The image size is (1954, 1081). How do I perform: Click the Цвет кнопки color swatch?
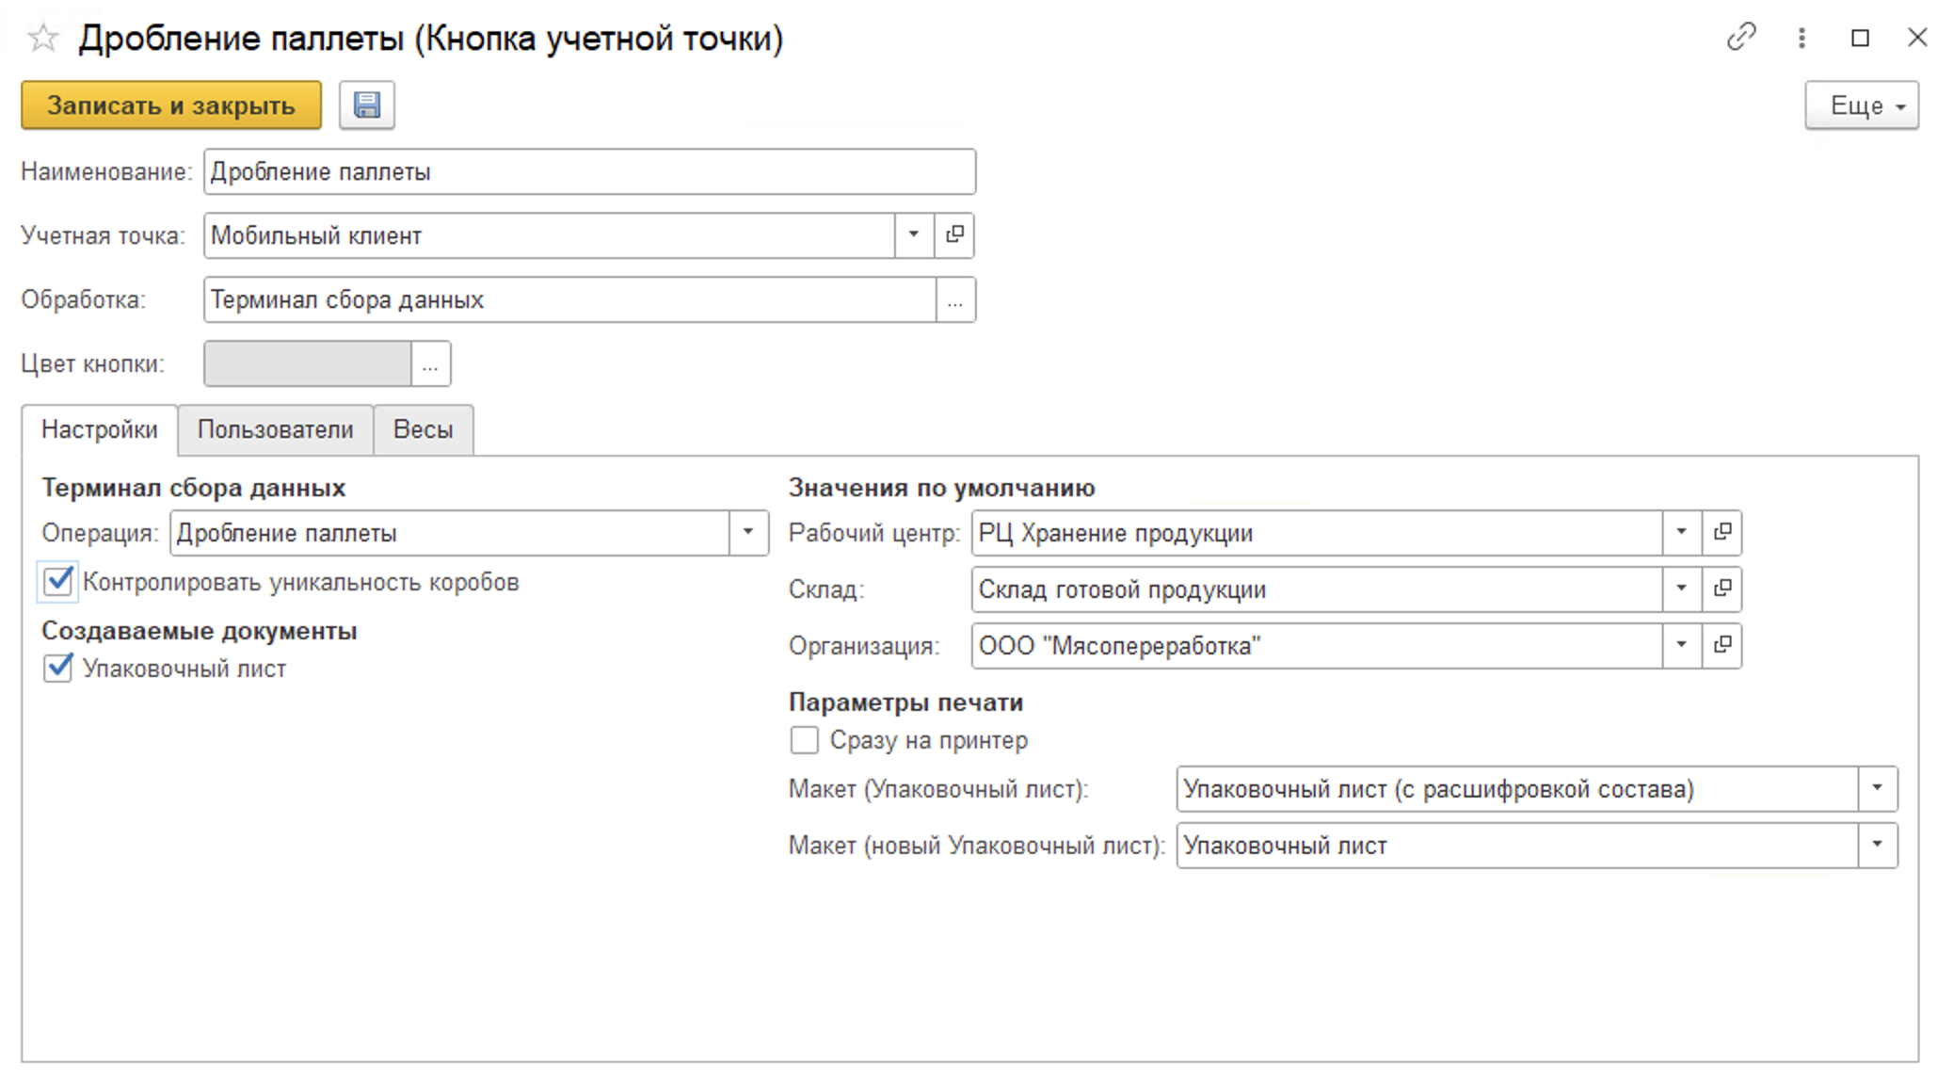[x=308, y=364]
